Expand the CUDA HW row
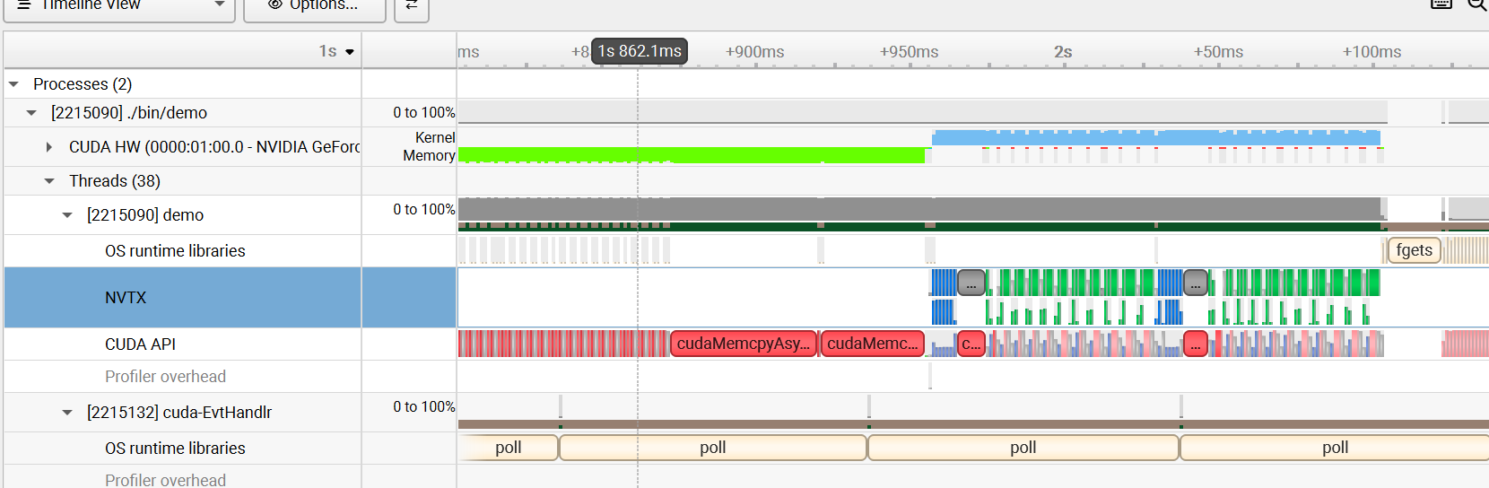The width and height of the screenshot is (1489, 488). coord(49,147)
